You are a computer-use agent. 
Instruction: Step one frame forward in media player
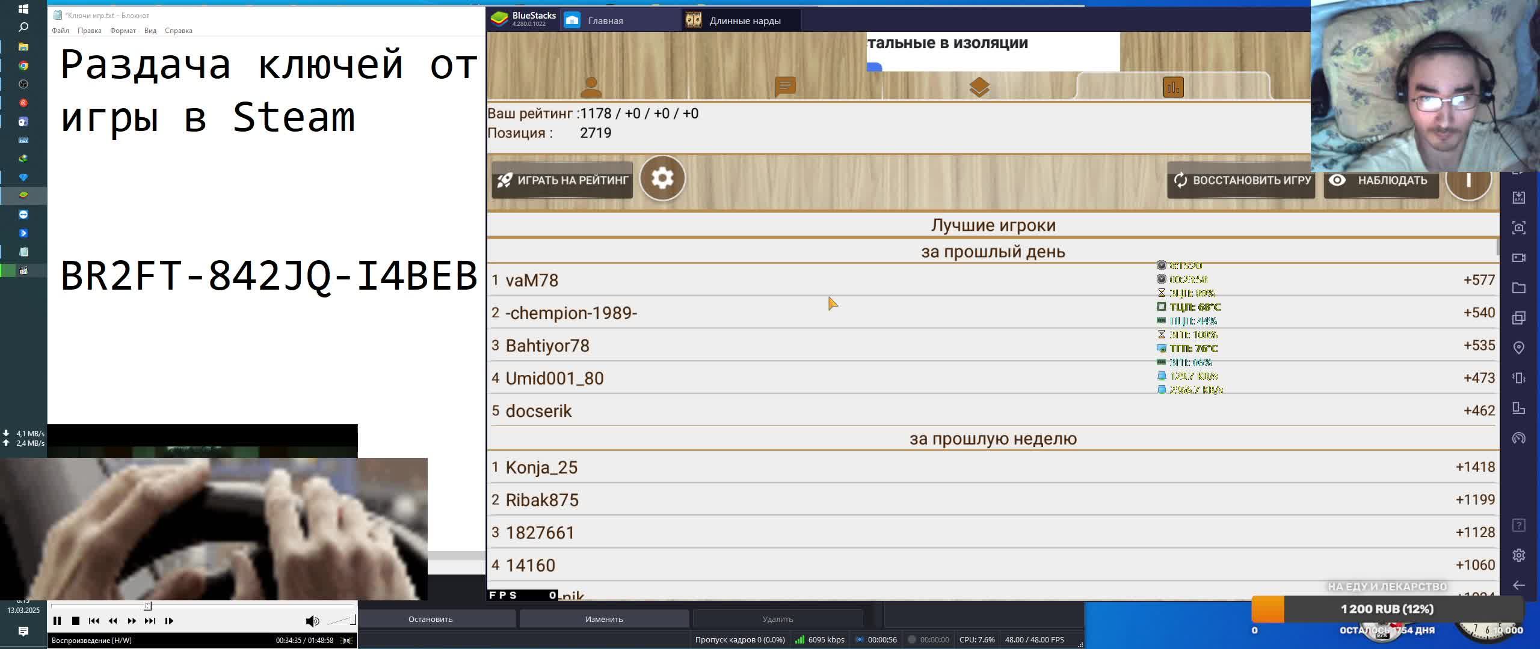click(x=169, y=621)
